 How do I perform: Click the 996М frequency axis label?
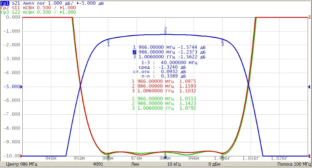tap(194, 158)
